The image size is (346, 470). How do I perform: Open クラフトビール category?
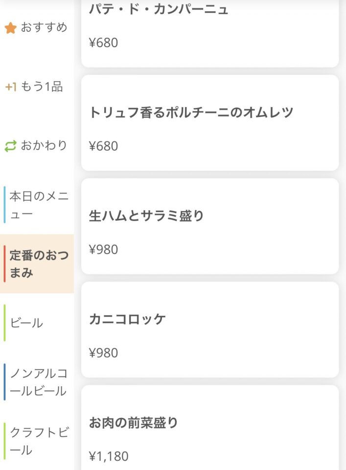37,441
